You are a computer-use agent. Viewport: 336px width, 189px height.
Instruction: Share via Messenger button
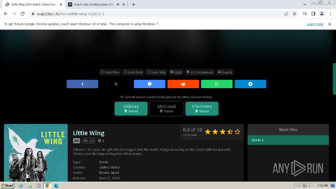click(x=150, y=84)
